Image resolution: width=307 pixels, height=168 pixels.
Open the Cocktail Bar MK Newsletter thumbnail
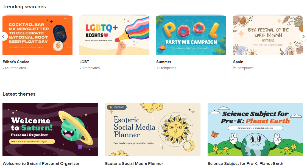[x=37, y=36]
